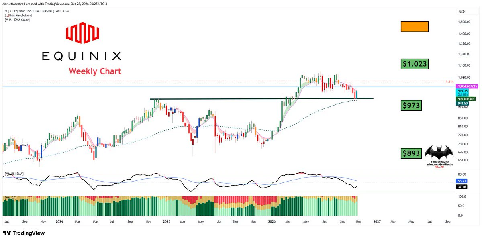Click the teal 944.50 price tag
Screen dimensions: 482x241
pyautogui.click(x=463, y=103)
